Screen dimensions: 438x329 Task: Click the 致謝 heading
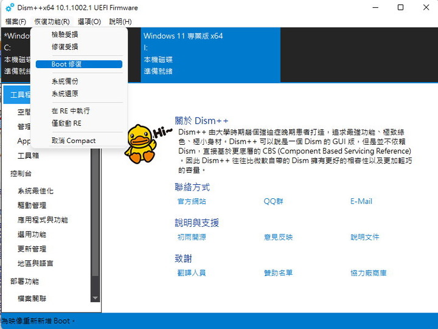click(x=183, y=258)
